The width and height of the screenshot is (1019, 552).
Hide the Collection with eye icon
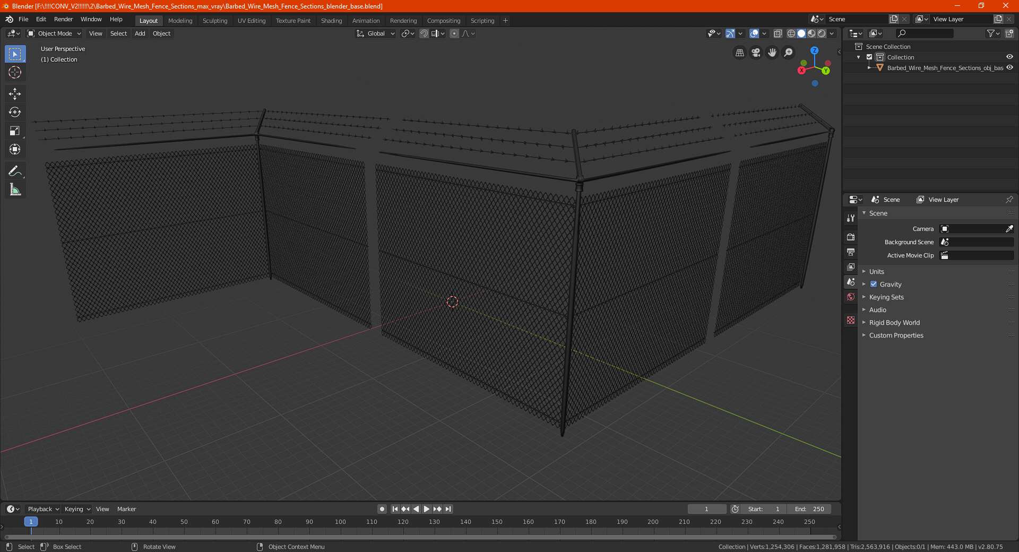tap(1009, 57)
